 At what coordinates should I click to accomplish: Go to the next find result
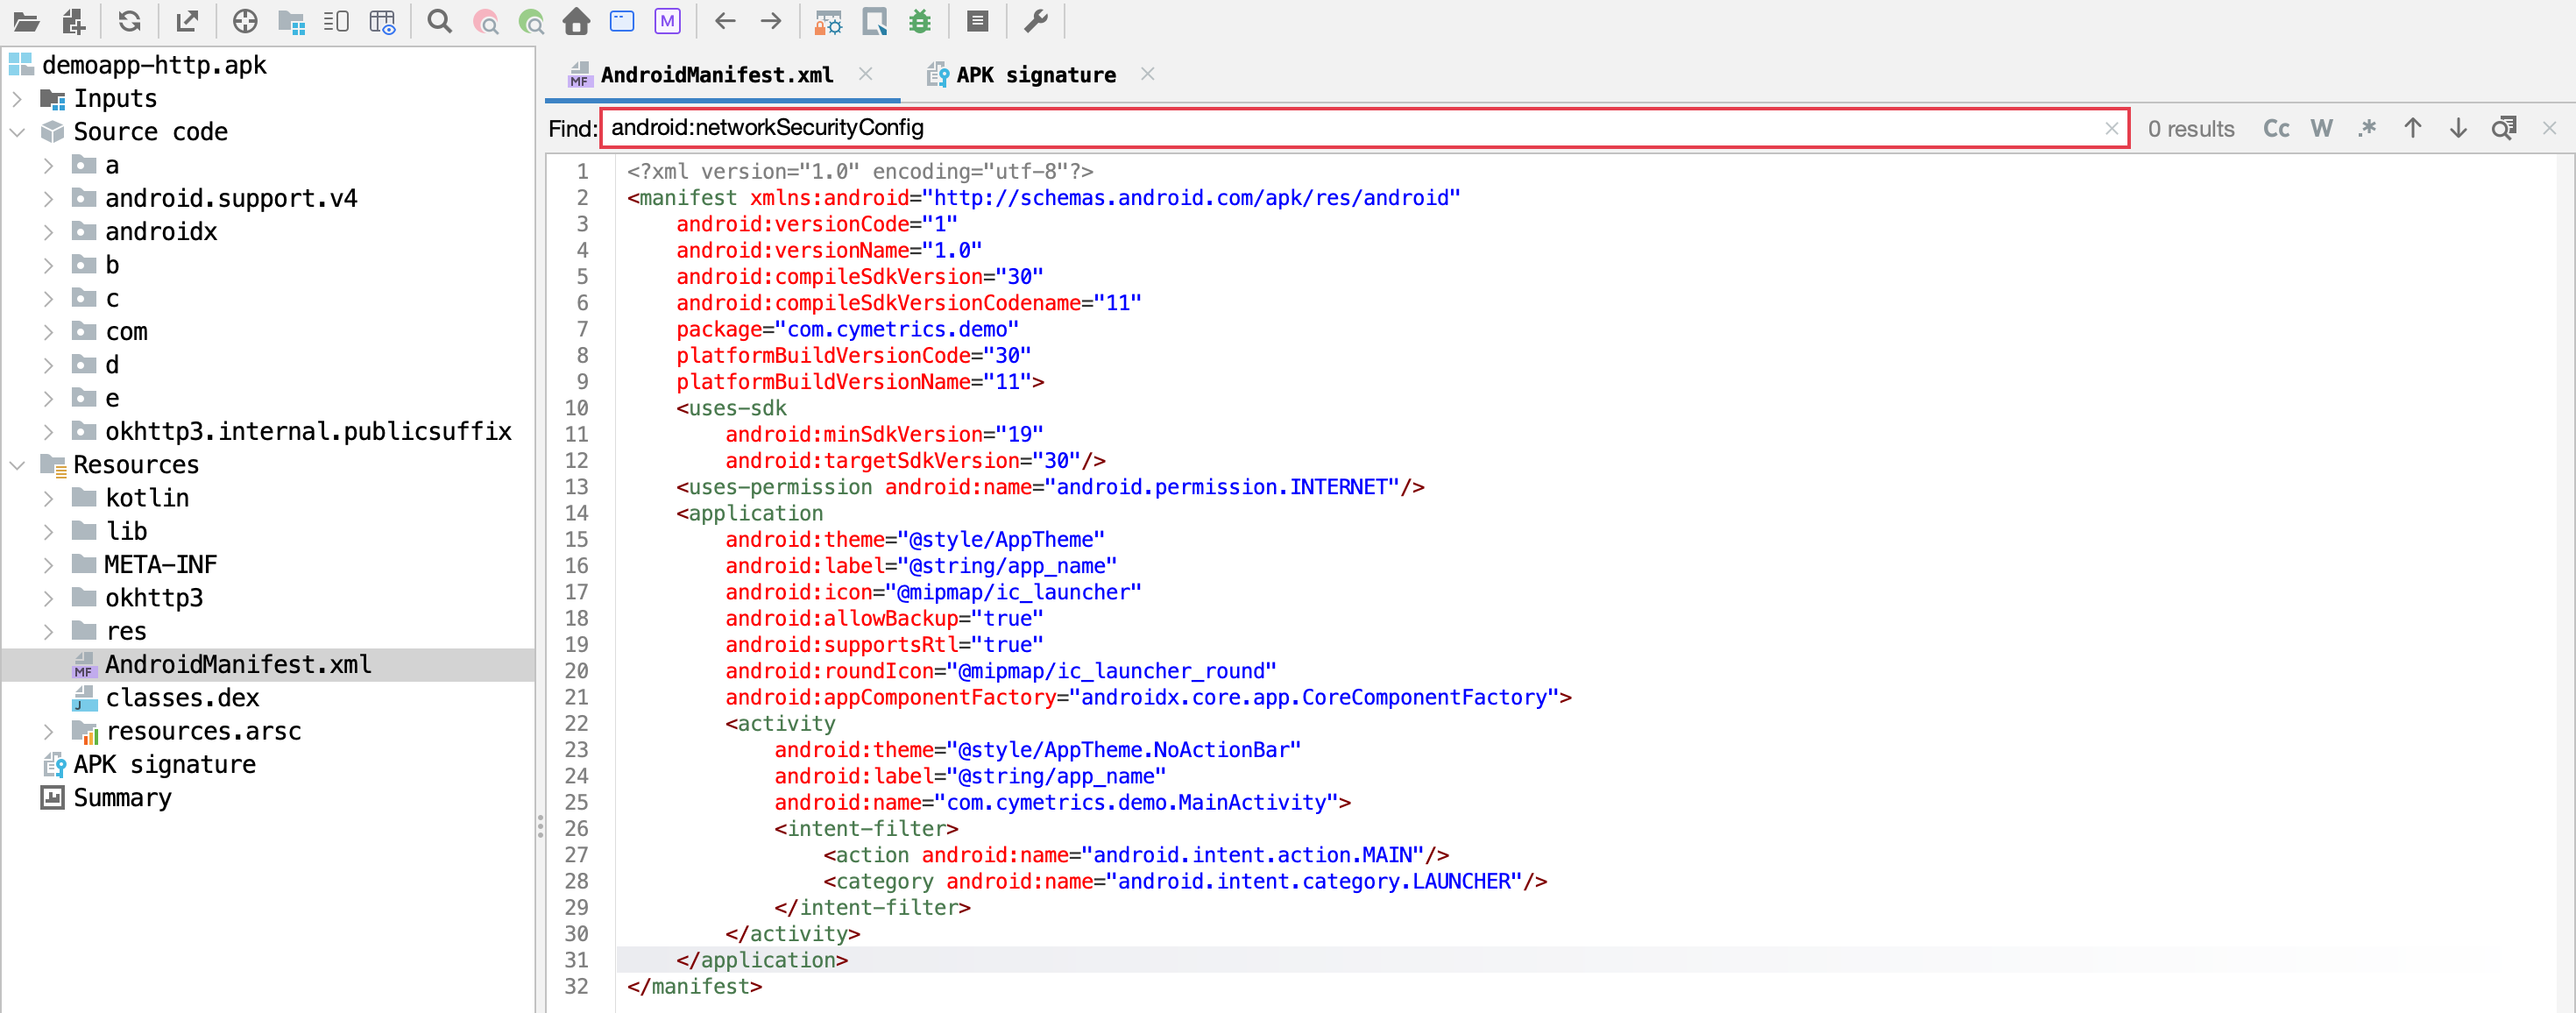(2458, 128)
